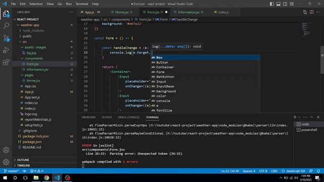Select the InputBase autocomplete suggestion

pos(205,86)
